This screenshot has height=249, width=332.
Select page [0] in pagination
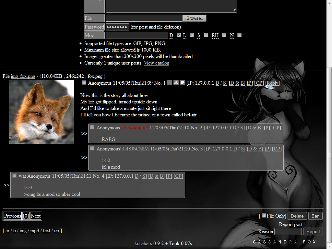pyautogui.click(x=26, y=216)
